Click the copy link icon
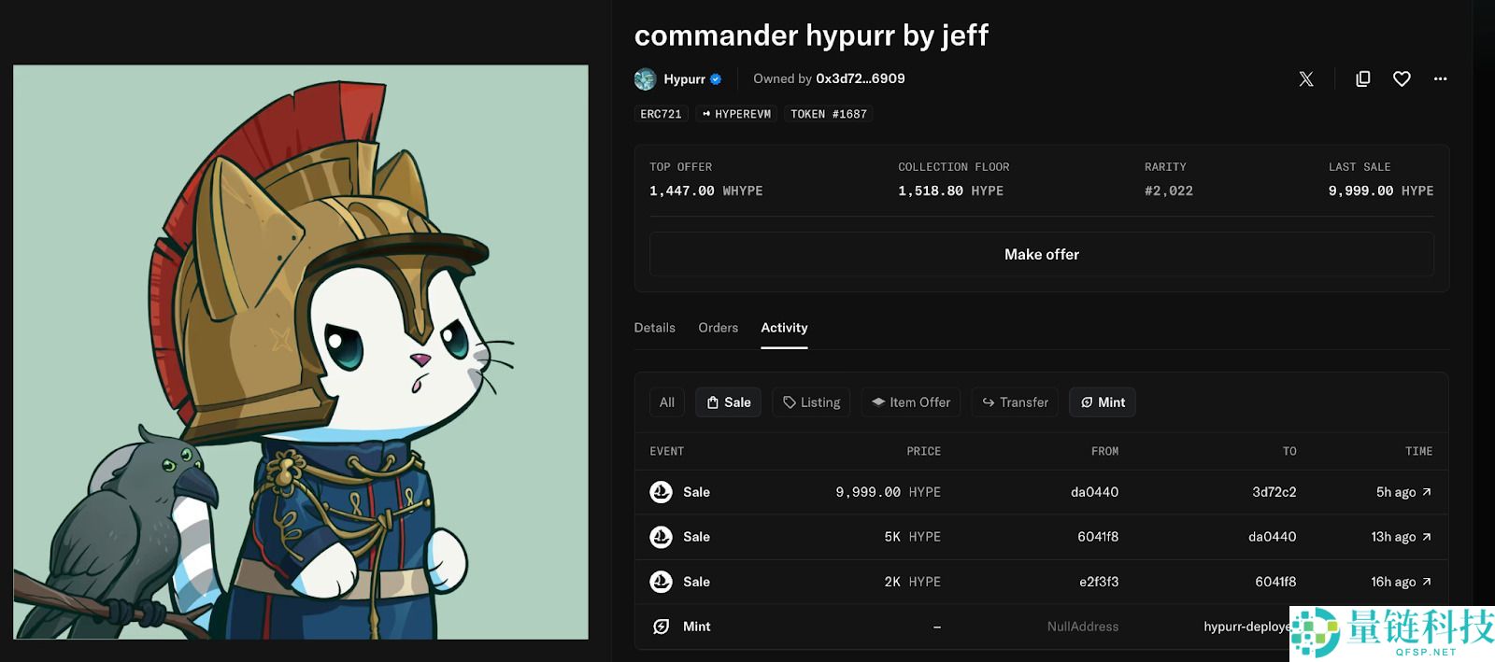1495x662 pixels. (x=1362, y=79)
